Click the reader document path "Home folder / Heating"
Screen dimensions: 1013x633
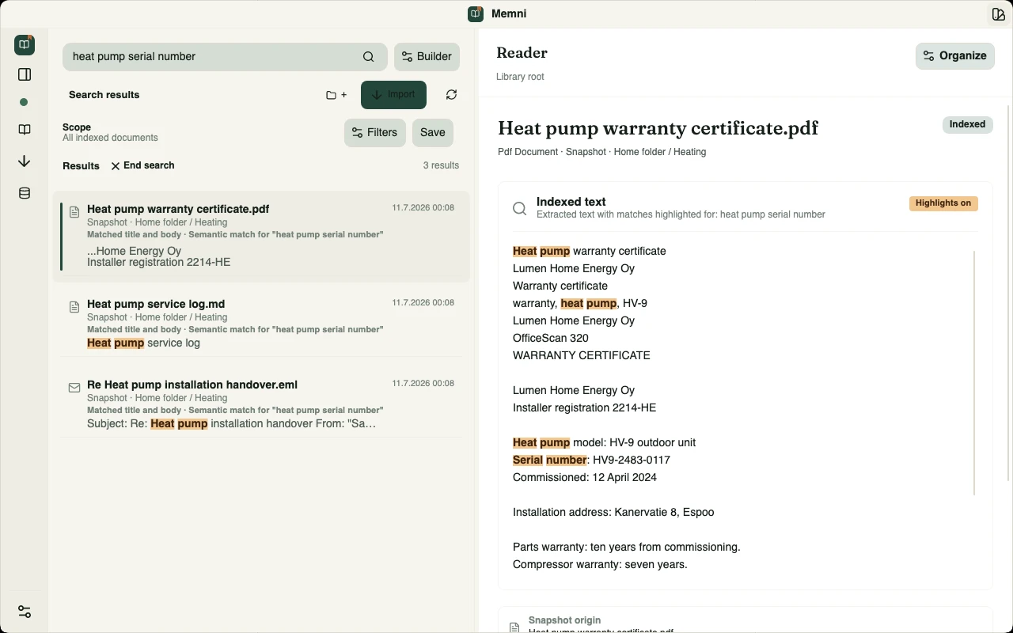point(660,152)
